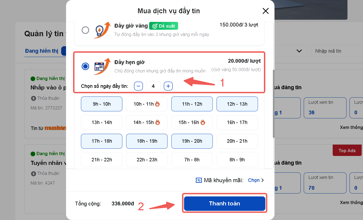Click the Đẩy giờ vàng lightbulb icon
Screen dimensions: 363x220
102,30
